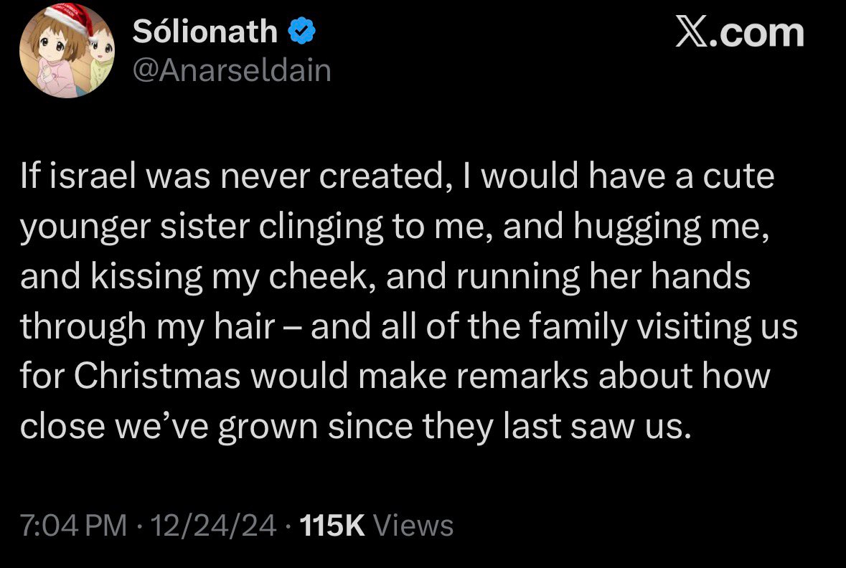The image size is (846, 568).
Task: Visit the @Anarseldain handle link
Action: pyautogui.click(x=232, y=70)
